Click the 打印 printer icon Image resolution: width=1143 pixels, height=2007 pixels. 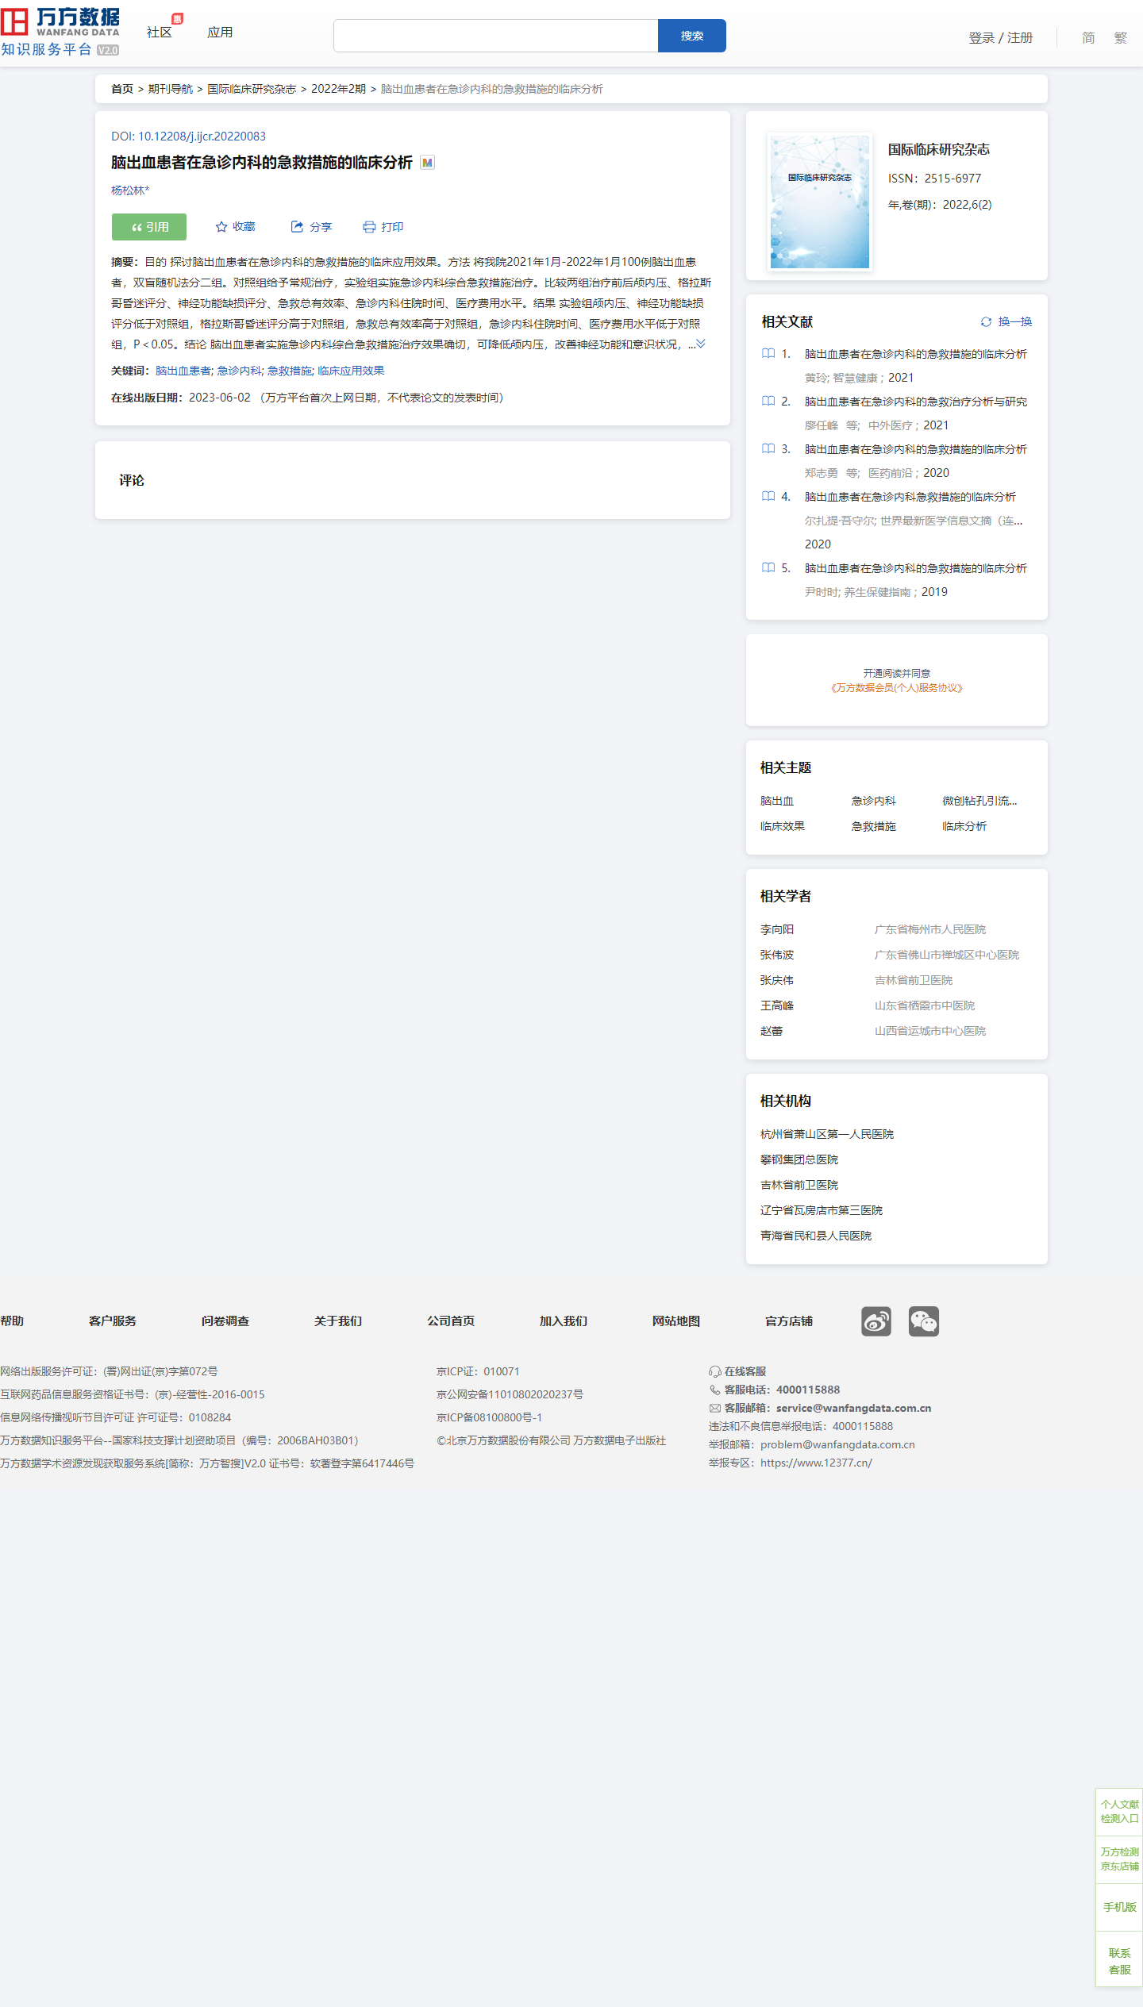[x=369, y=227]
